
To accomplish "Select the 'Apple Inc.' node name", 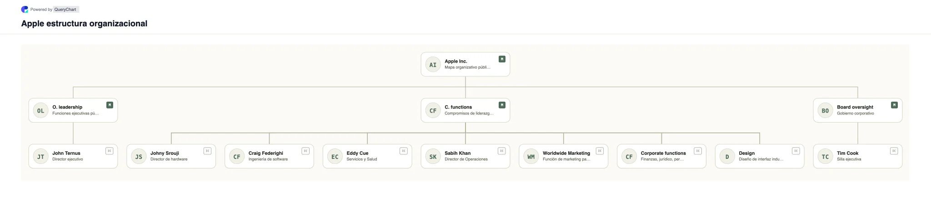I will (x=456, y=61).
